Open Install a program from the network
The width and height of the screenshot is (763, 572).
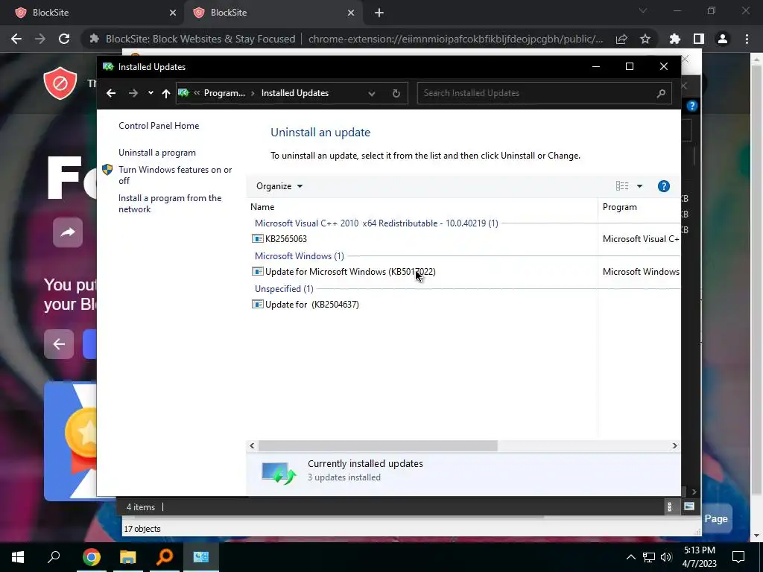[x=170, y=203]
